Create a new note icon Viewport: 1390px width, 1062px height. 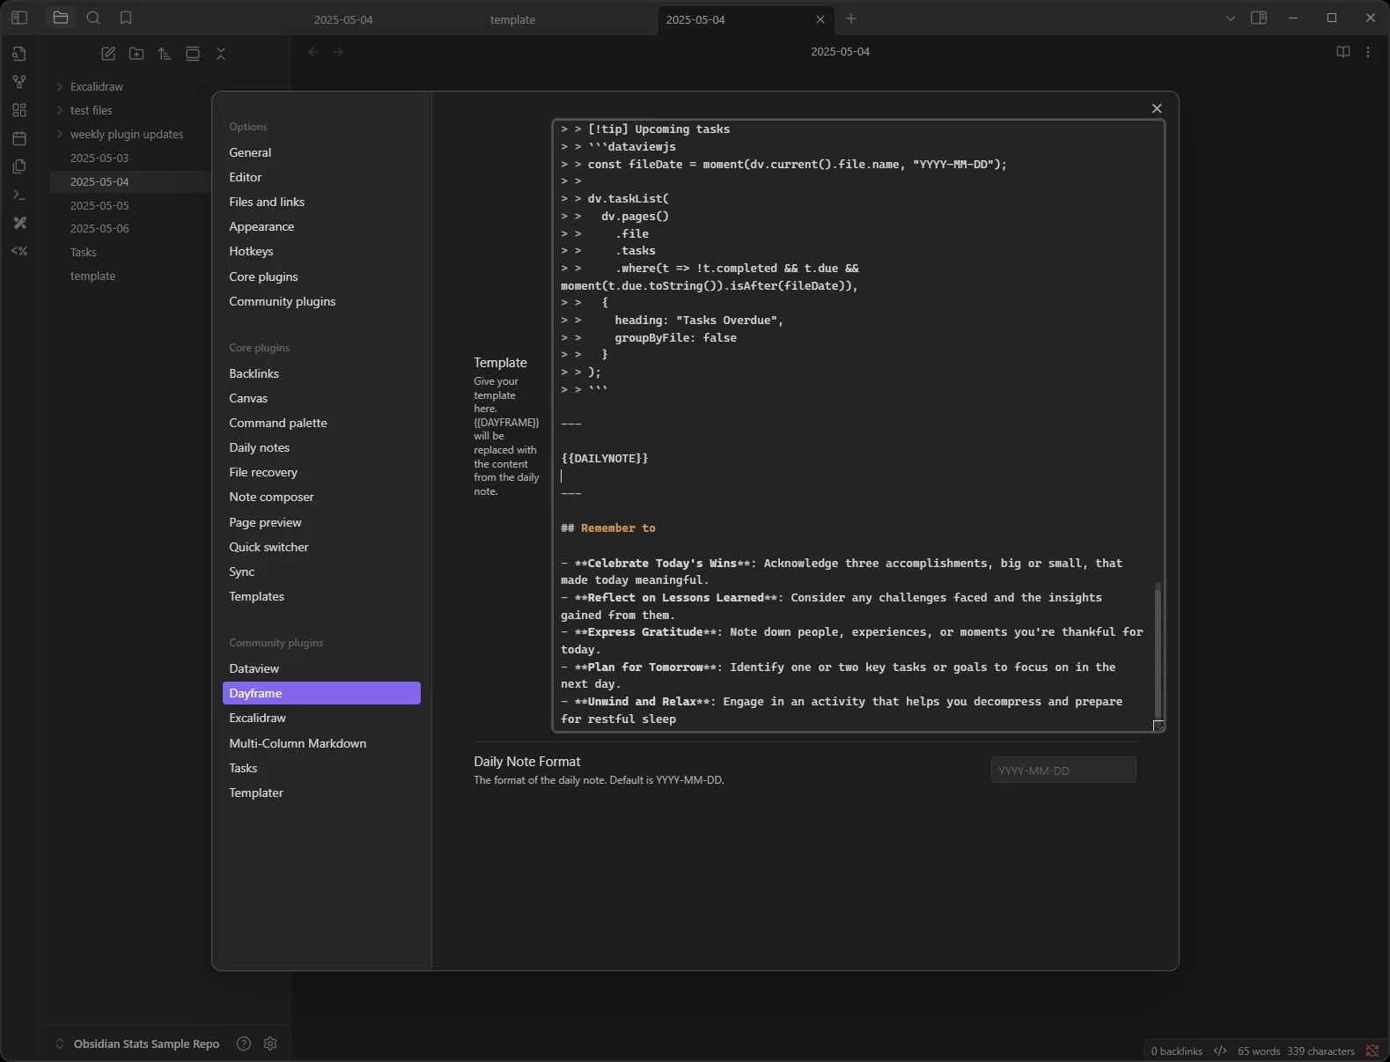pos(108,54)
